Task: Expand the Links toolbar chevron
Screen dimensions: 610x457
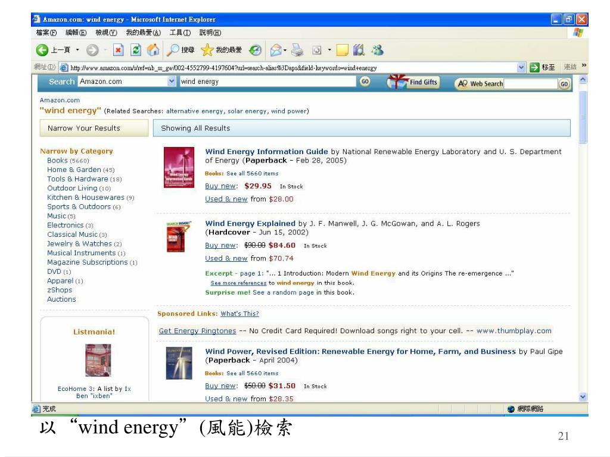Action: [x=584, y=65]
